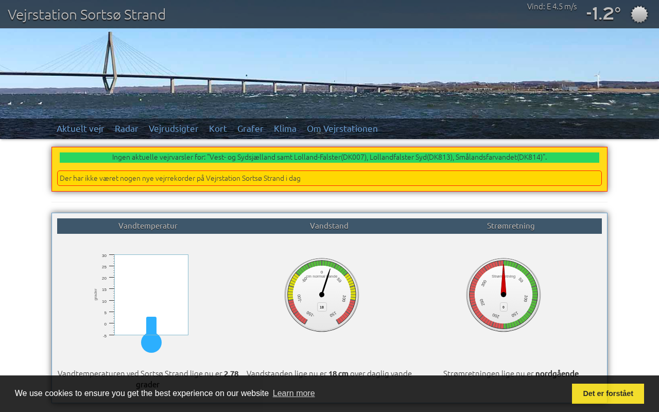Image resolution: width=659 pixels, height=412 pixels.
Task: Open the Vejrudsigter menu
Action: pyautogui.click(x=174, y=129)
